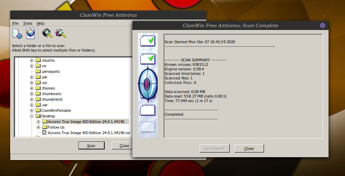Click the Scan Selected Files toolbar icon
Viewport: 345px width, 176px height.
coord(61,33)
